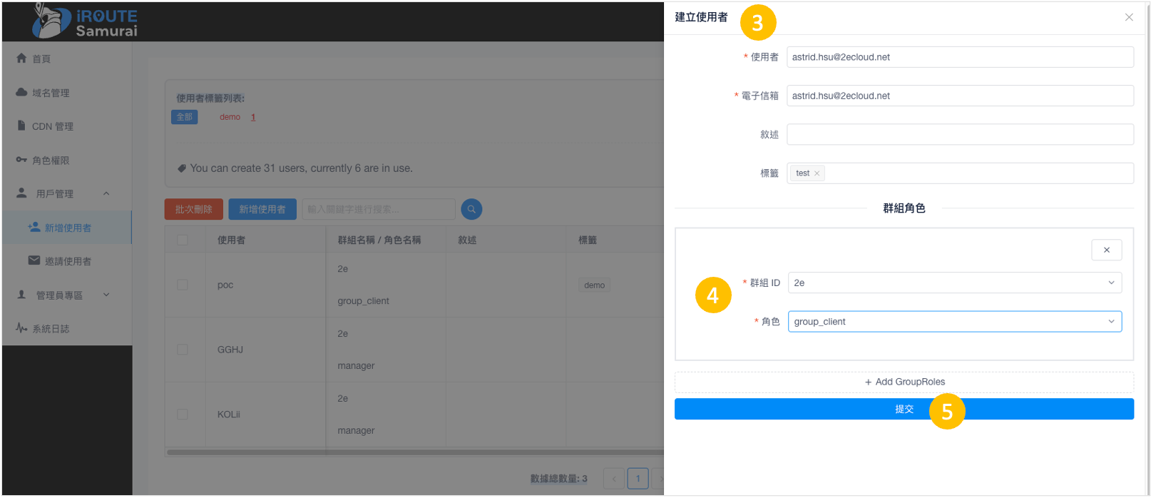Click the CDN 管理 file icon
Viewport: 1151px width, 498px height.
21,126
